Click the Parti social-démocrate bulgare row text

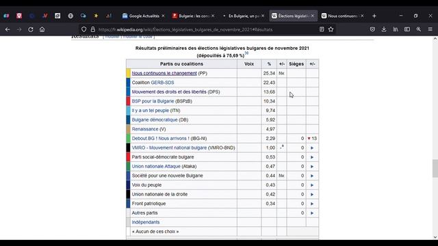[x=163, y=157]
